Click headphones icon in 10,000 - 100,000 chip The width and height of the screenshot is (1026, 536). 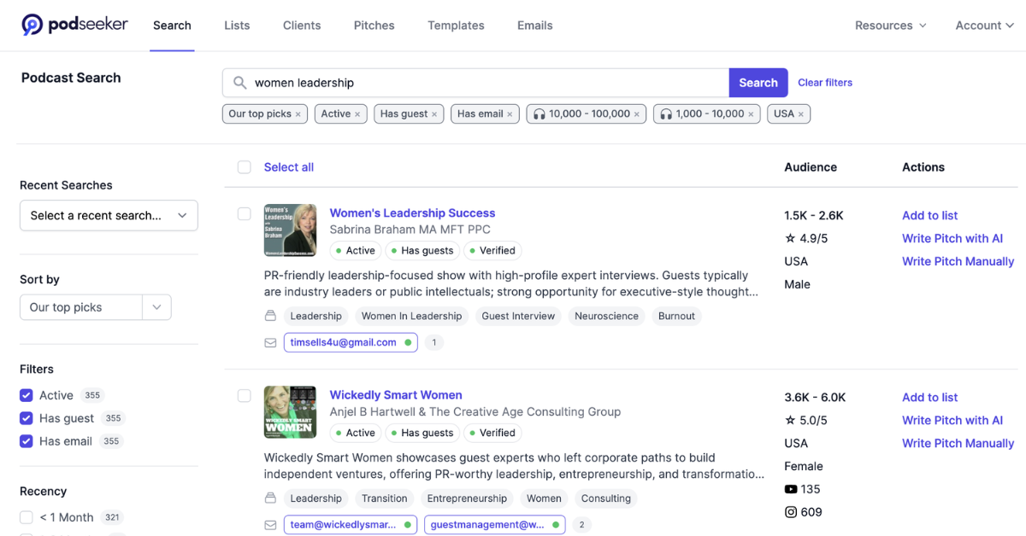tap(539, 114)
